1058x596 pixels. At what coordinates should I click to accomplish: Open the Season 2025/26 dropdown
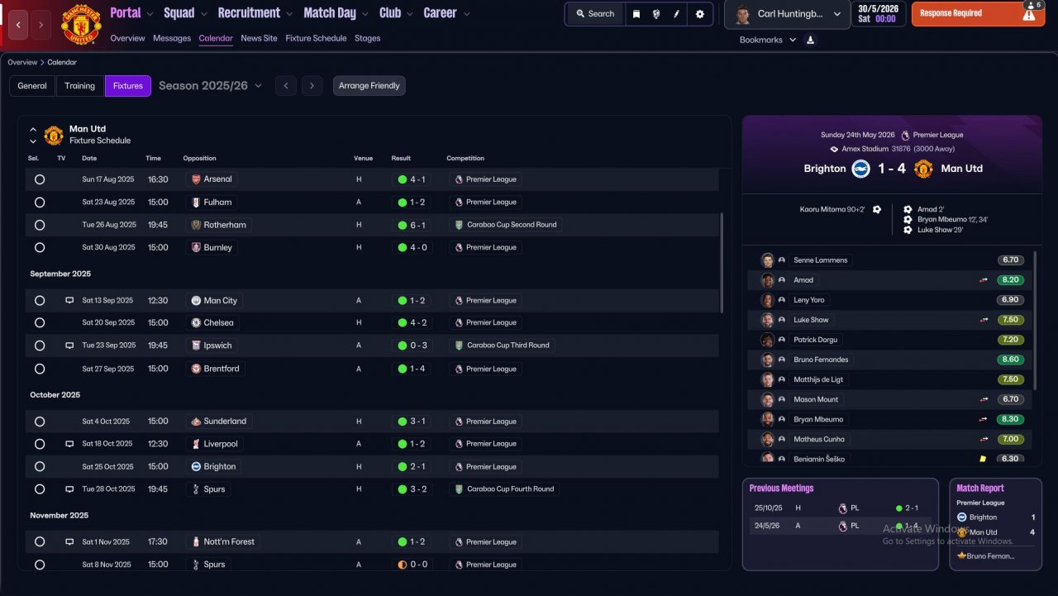tap(210, 86)
